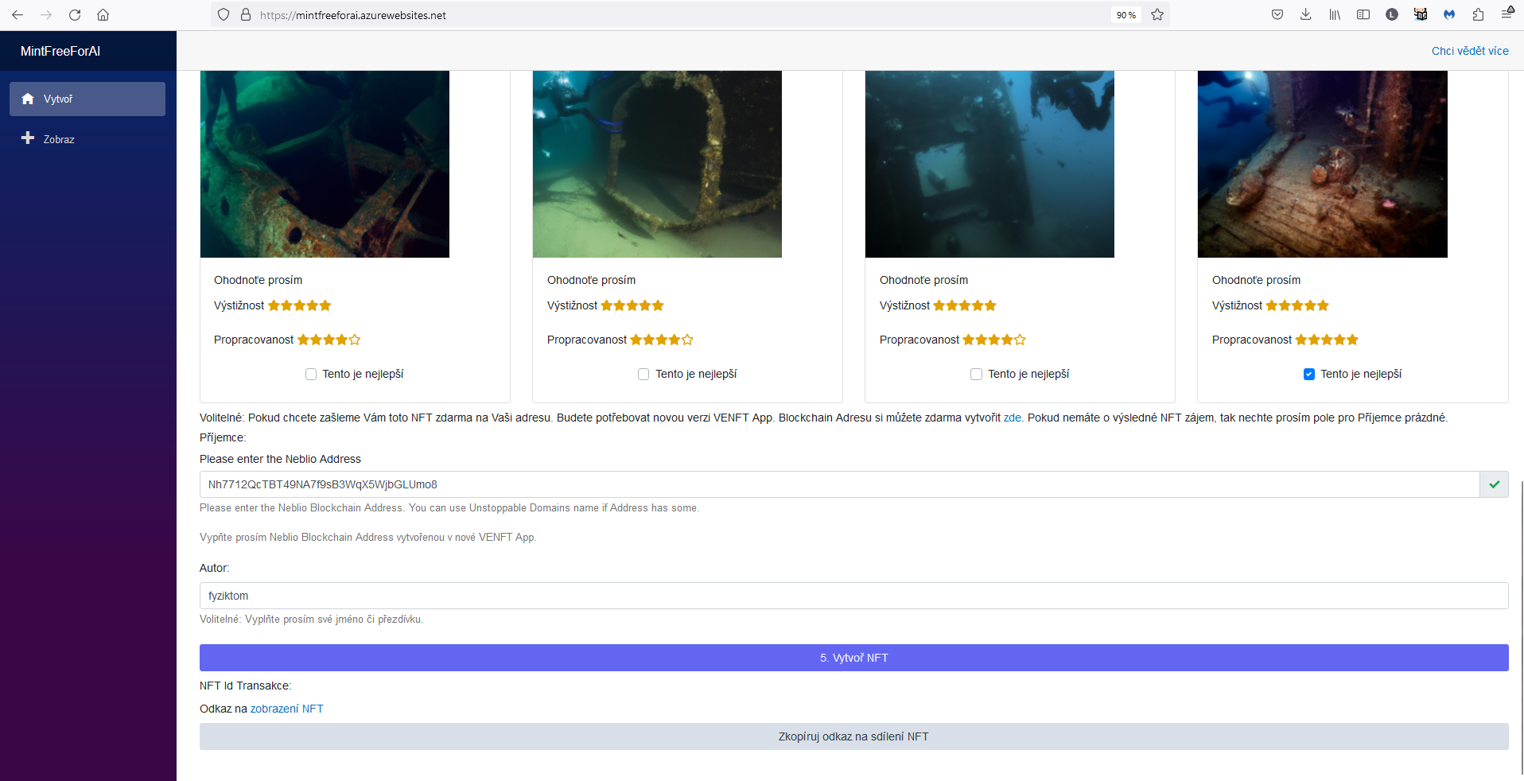Open third image with divers thumbnail
This screenshot has height=781, width=1524.
point(989,164)
